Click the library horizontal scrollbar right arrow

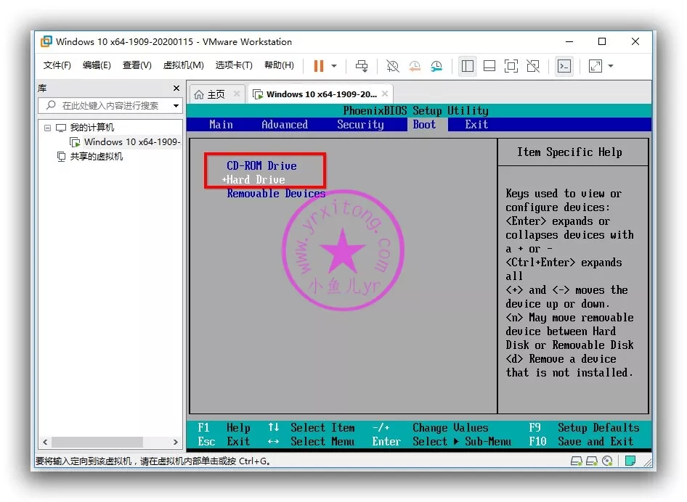(x=176, y=442)
